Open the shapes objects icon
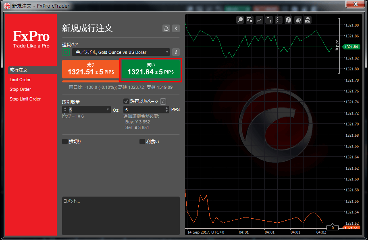Viewport: 368px width, 240px height. 308,20
